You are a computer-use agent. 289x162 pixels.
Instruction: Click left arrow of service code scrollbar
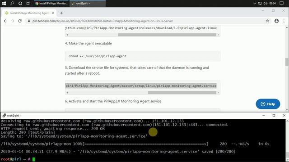coord(67,93)
